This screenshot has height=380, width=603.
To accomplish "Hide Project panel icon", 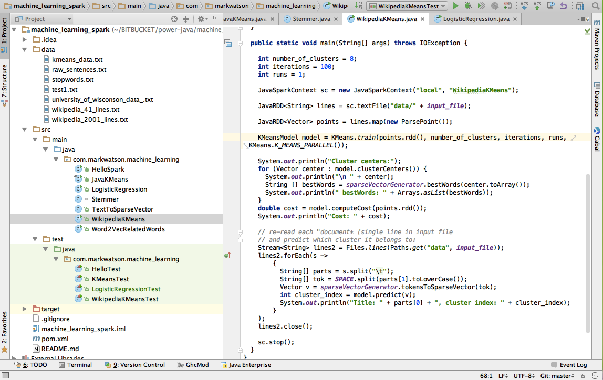I will click(216, 19).
